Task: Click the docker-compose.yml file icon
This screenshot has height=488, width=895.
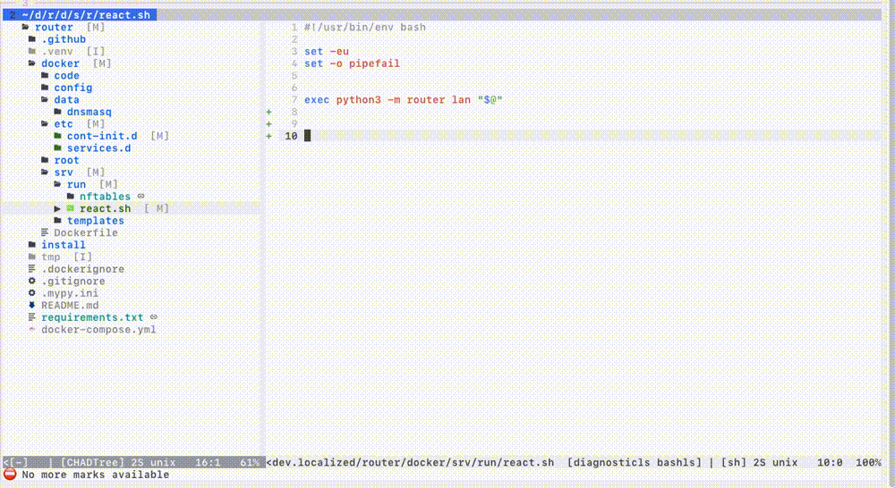Action: tap(32, 329)
